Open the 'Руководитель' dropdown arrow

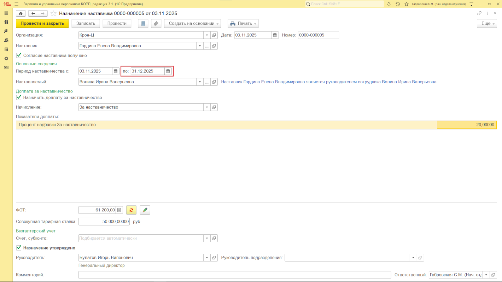point(207,258)
